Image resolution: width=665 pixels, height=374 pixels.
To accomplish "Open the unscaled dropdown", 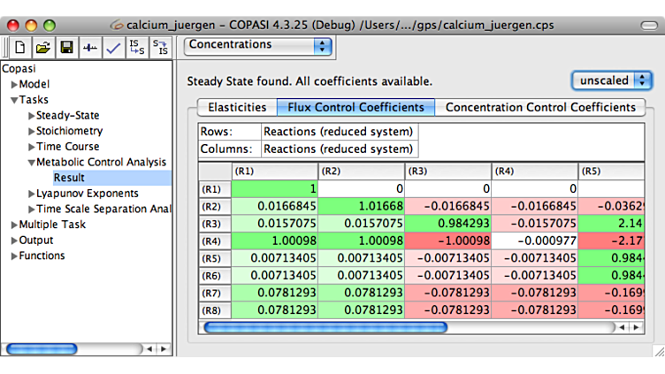I will coord(611,80).
